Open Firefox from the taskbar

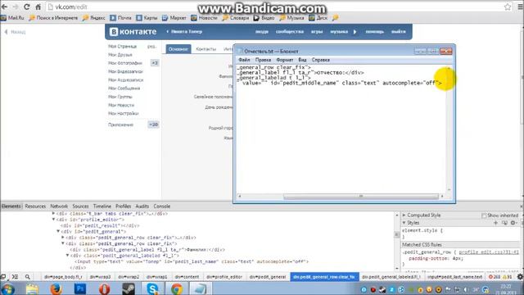tap(56, 288)
